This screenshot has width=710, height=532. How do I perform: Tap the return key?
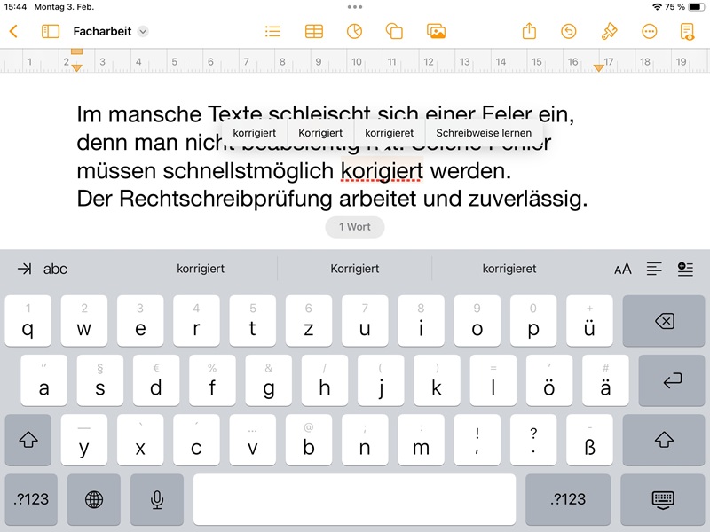pyautogui.click(x=672, y=380)
